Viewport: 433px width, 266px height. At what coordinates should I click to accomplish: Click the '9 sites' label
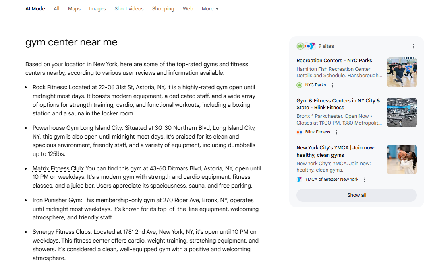tap(326, 46)
